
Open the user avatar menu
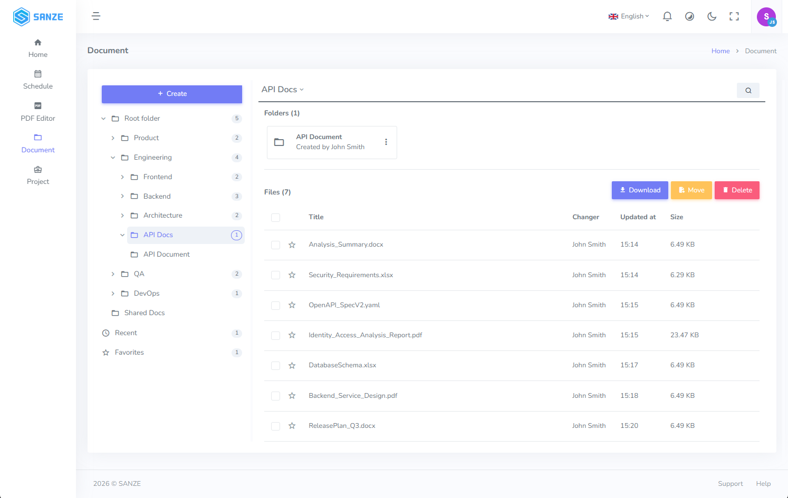pyautogui.click(x=766, y=17)
